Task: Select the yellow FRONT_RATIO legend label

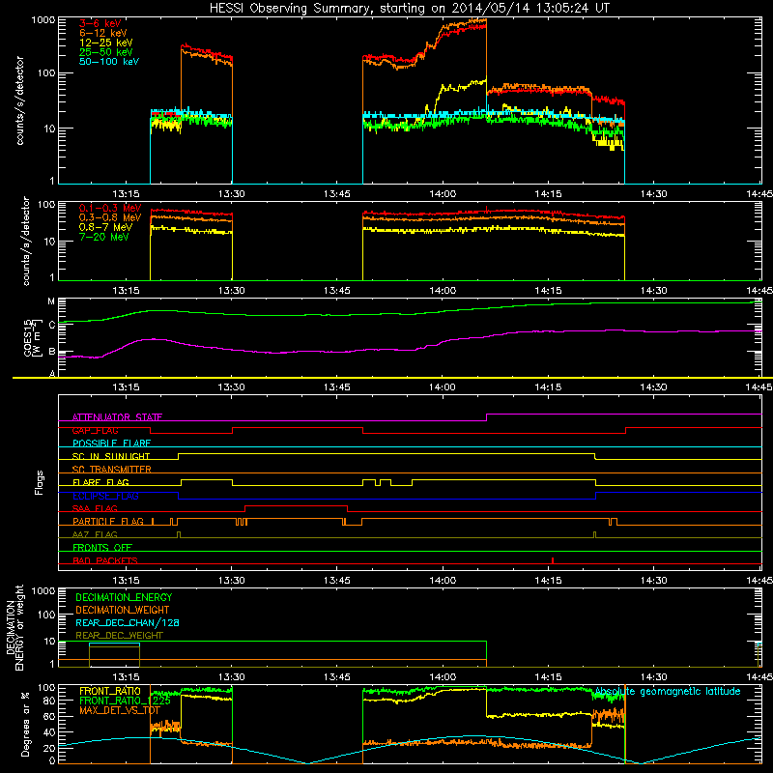Action: tap(110, 691)
